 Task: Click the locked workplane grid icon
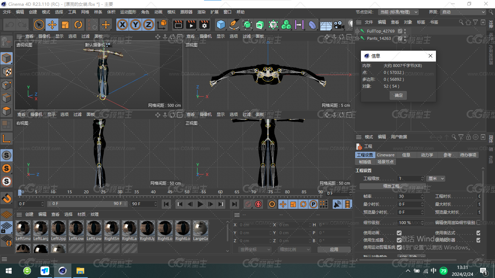[x=7, y=227]
